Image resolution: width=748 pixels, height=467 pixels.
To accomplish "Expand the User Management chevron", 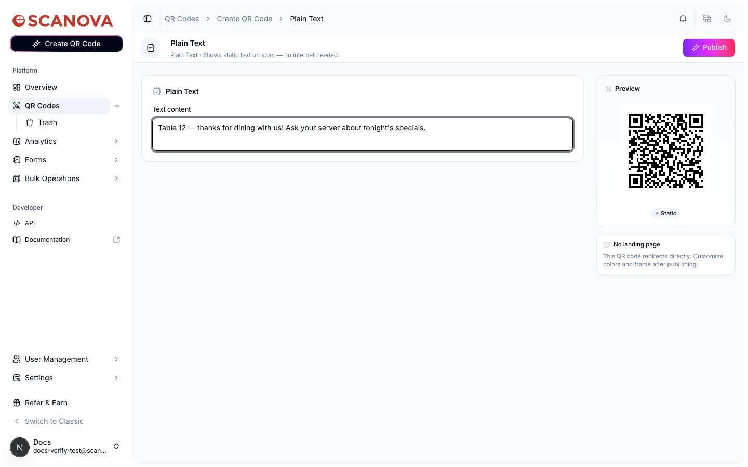I will pyautogui.click(x=116, y=359).
